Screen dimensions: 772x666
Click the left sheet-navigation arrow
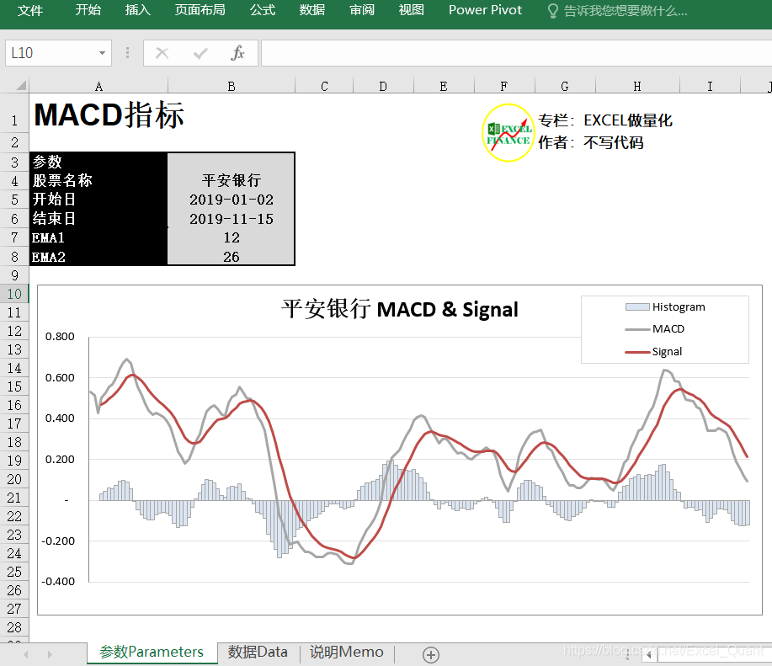point(25,654)
